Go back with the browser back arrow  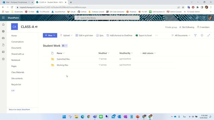click(x=3, y=7)
